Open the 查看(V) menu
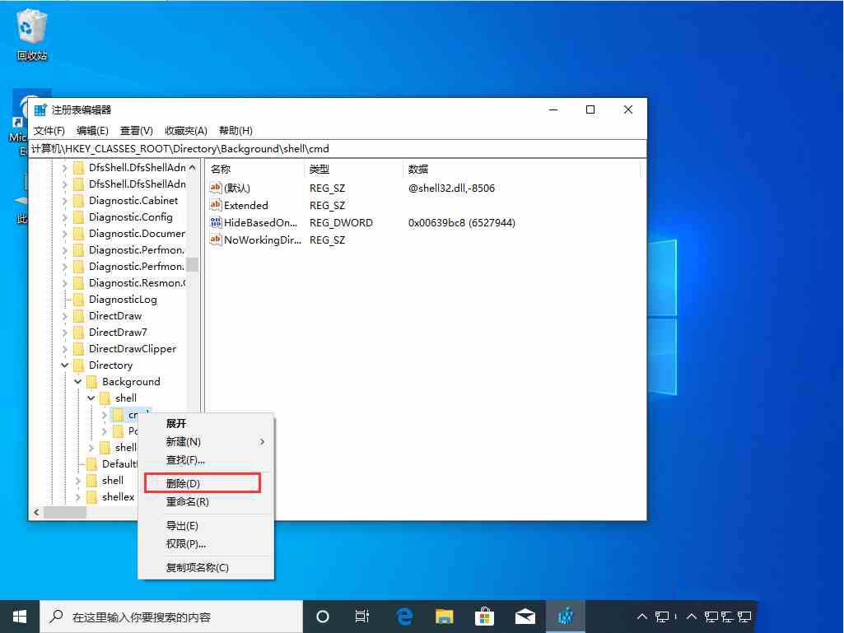The height and width of the screenshot is (633, 844). [x=136, y=131]
